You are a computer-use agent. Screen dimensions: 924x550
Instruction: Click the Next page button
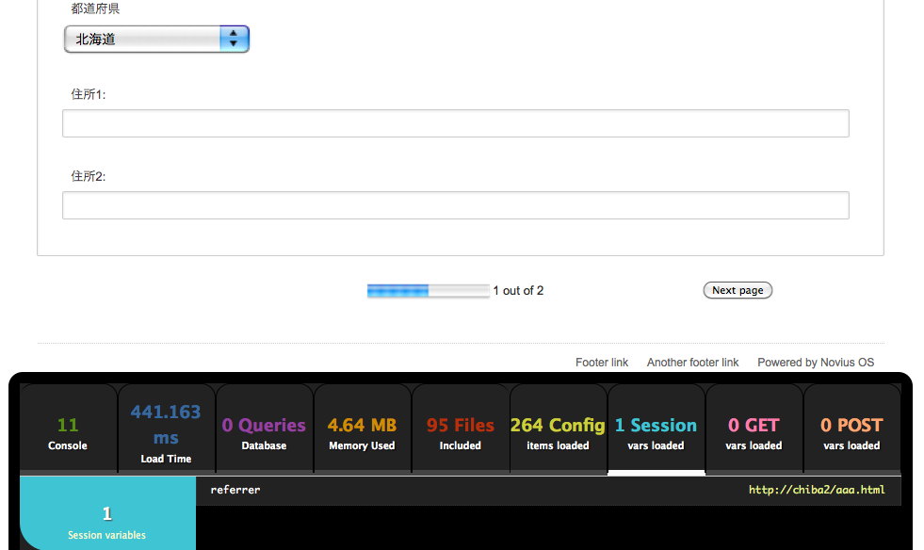[x=738, y=290]
